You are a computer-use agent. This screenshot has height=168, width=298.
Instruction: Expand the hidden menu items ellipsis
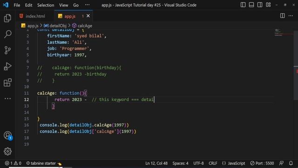coord(87,5)
